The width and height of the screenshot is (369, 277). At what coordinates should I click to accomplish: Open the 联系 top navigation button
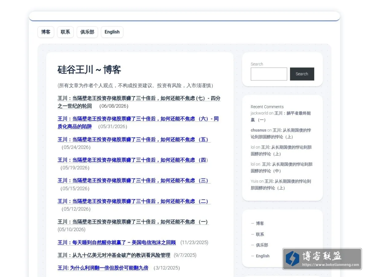pos(65,32)
